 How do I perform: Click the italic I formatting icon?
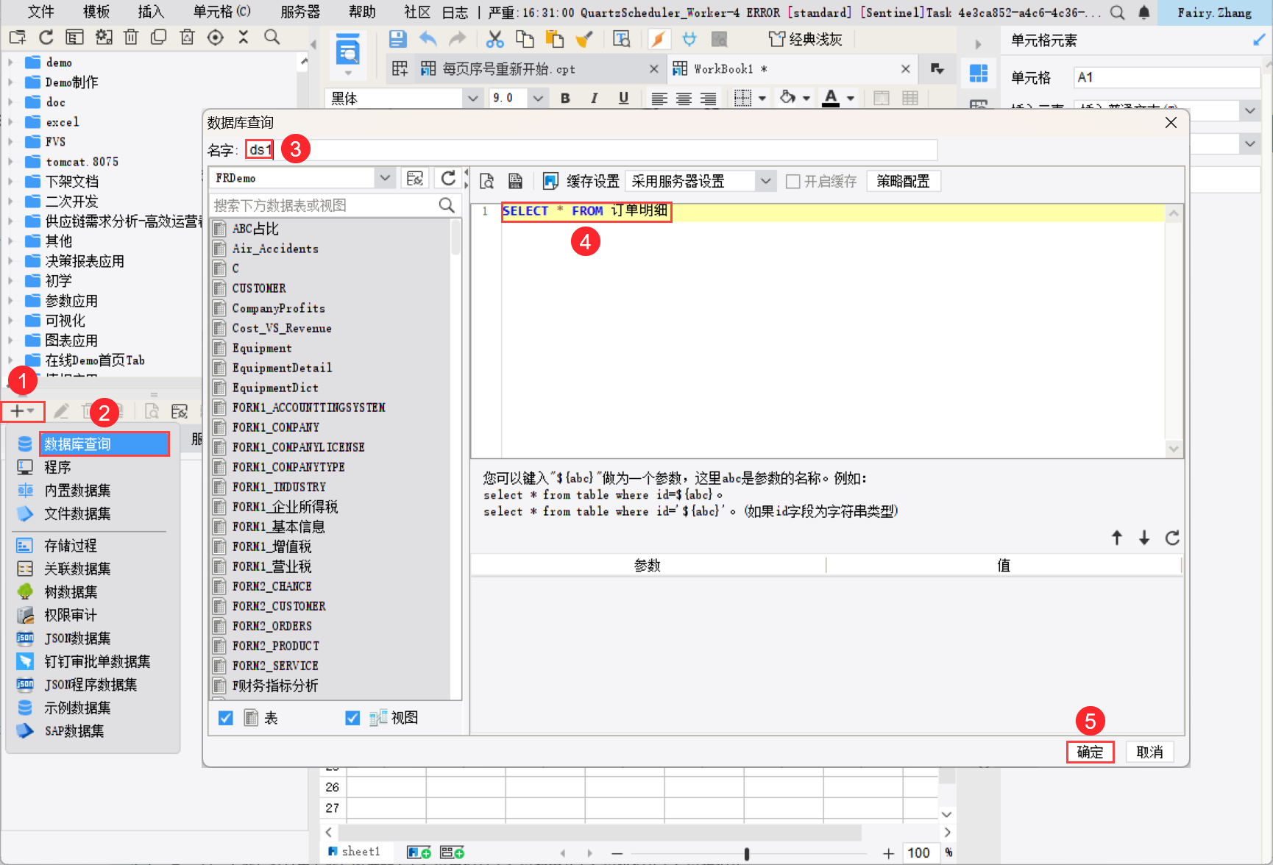coord(594,98)
